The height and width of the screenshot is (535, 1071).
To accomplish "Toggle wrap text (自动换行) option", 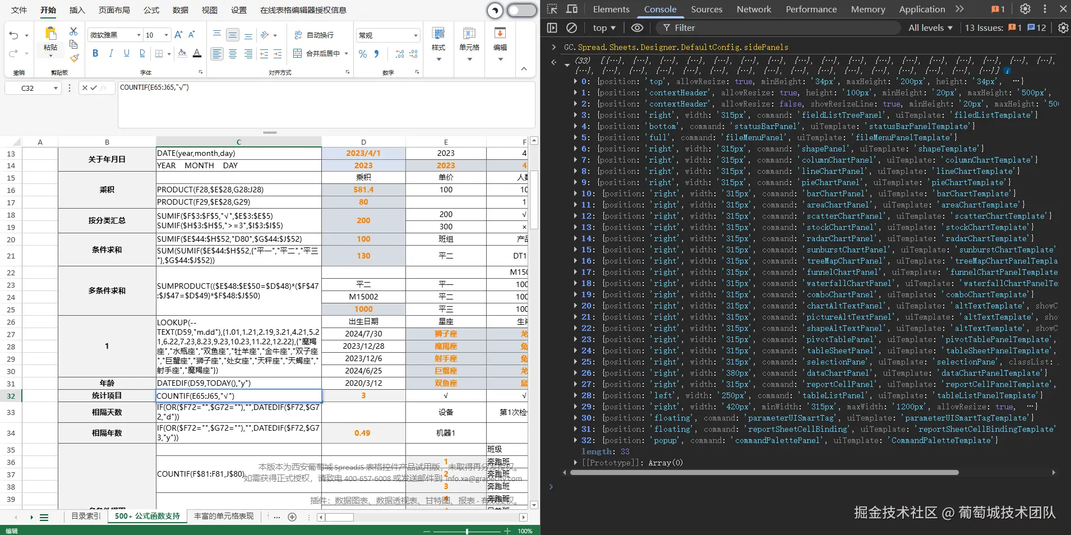I will coord(314,35).
